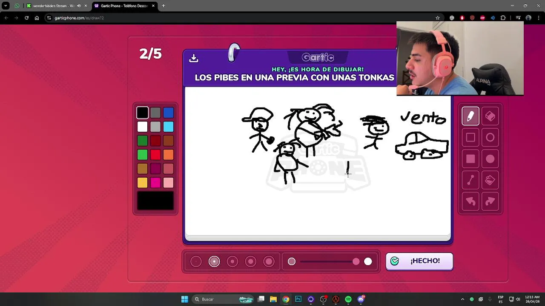
Task: Open the Chrome profile avatar
Action: click(x=528, y=18)
